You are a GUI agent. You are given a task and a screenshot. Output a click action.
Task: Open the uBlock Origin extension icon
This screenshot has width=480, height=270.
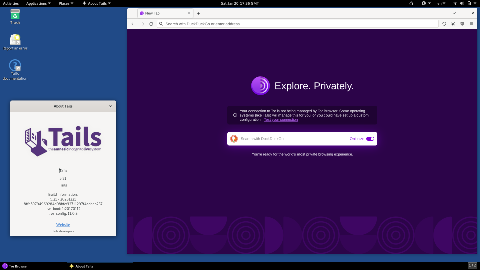[x=462, y=24]
